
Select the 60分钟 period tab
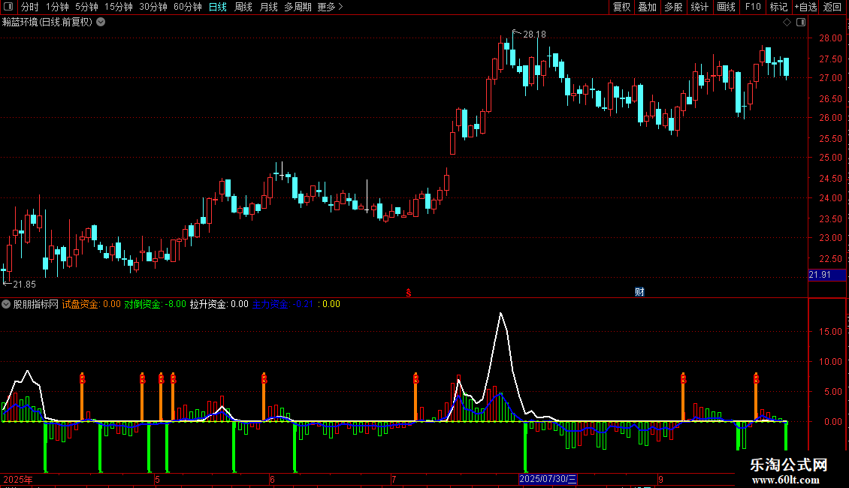pos(187,7)
